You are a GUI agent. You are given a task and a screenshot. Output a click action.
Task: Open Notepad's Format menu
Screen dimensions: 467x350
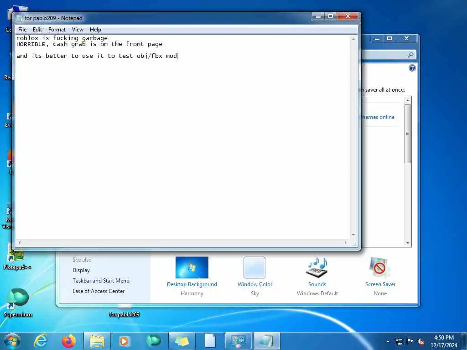(57, 30)
